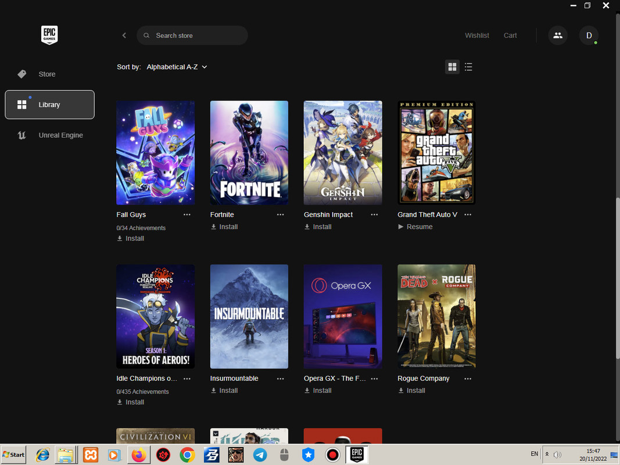Open the Windows Start button
Viewport: 620px width, 465px height.
point(13,455)
